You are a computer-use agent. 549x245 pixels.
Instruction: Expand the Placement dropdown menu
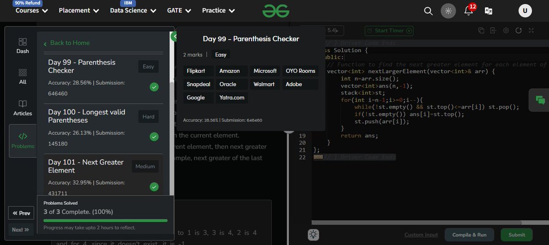pos(79,10)
